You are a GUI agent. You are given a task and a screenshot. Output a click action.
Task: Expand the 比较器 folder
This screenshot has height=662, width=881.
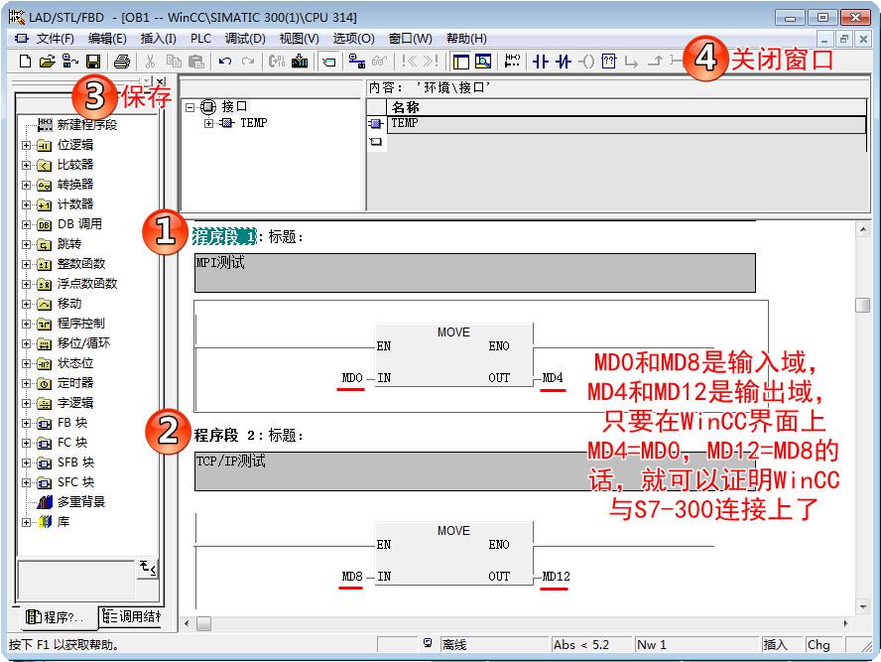pyautogui.click(x=26, y=165)
